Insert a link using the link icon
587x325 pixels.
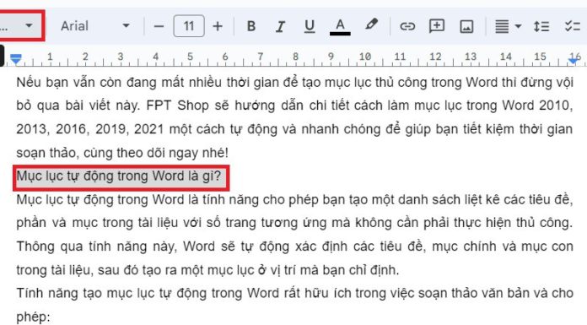(407, 26)
